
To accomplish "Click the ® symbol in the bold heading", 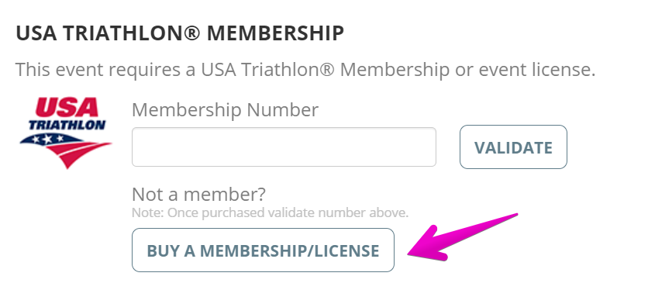I will pos(191,33).
